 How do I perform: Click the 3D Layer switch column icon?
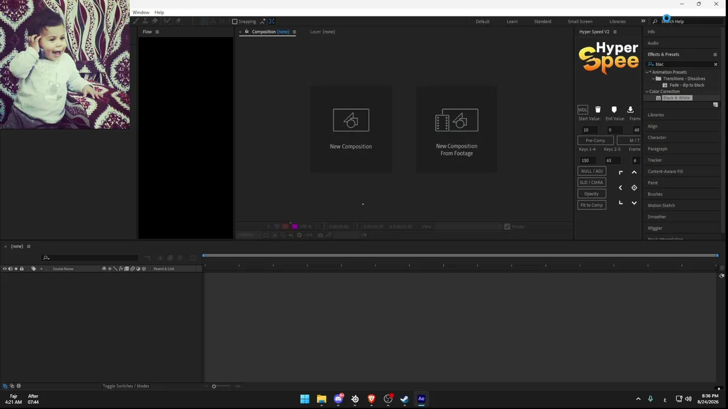[144, 269]
